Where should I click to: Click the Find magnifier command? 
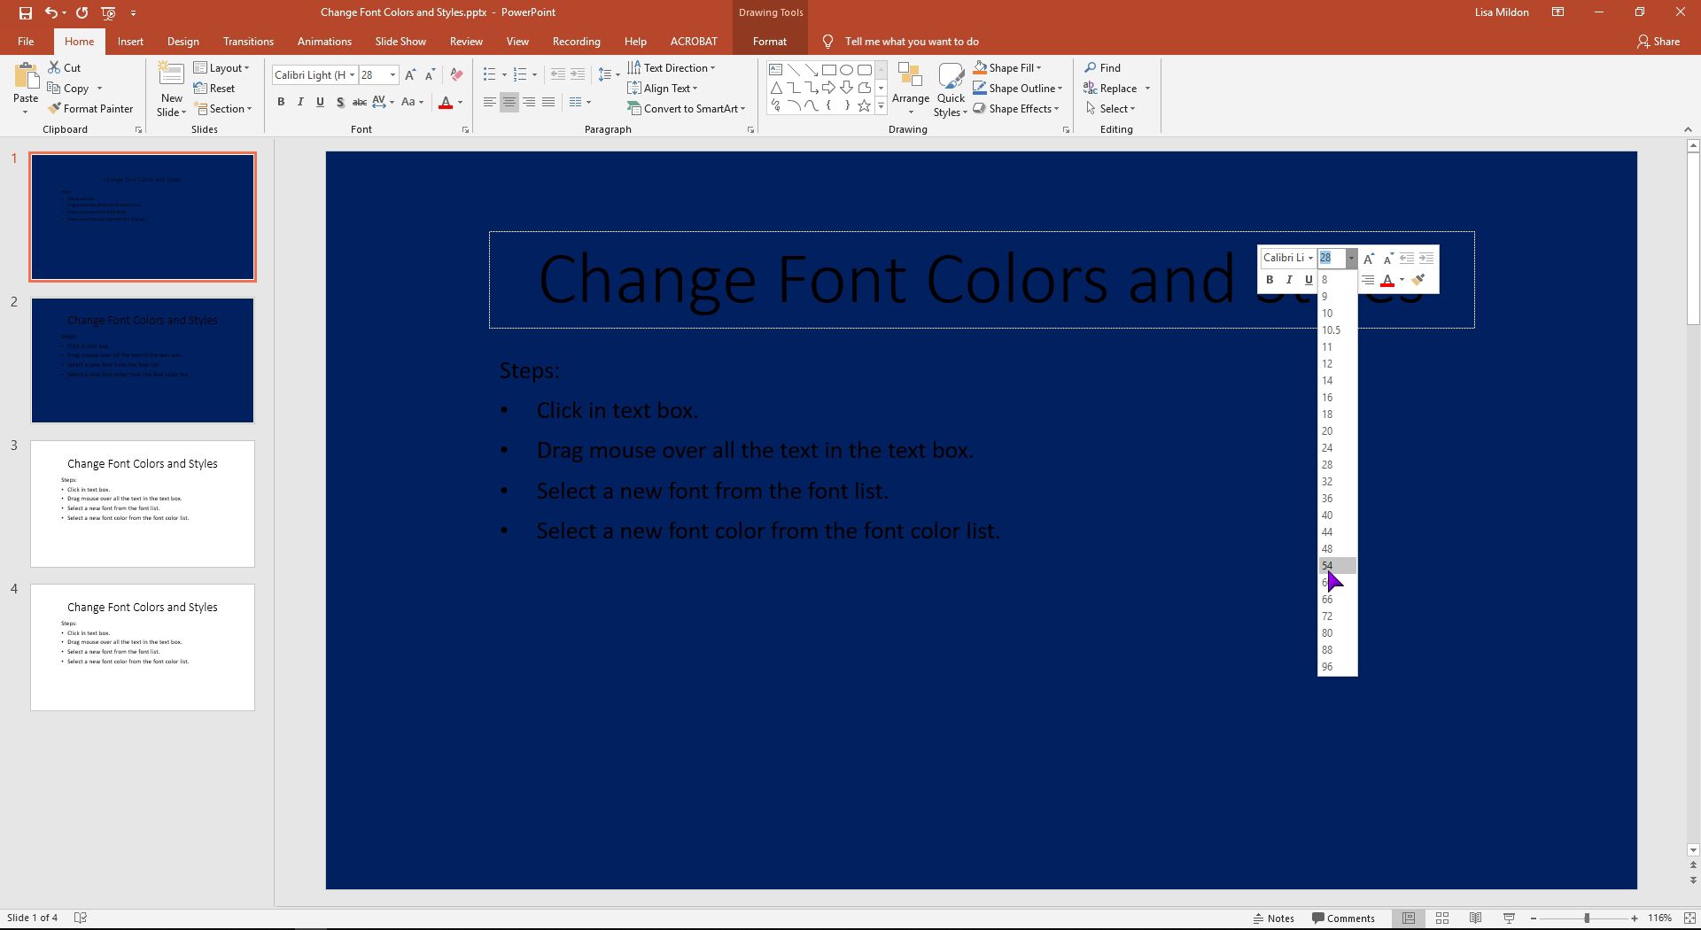[1102, 67]
